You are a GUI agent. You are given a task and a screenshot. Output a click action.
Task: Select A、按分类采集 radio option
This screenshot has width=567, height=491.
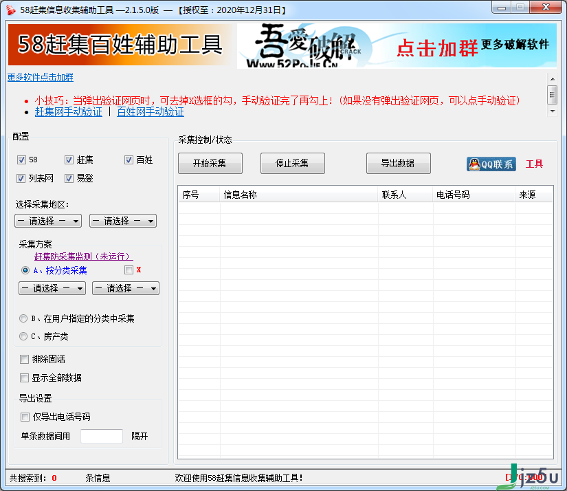point(25,270)
